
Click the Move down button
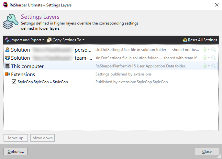click(42, 138)
